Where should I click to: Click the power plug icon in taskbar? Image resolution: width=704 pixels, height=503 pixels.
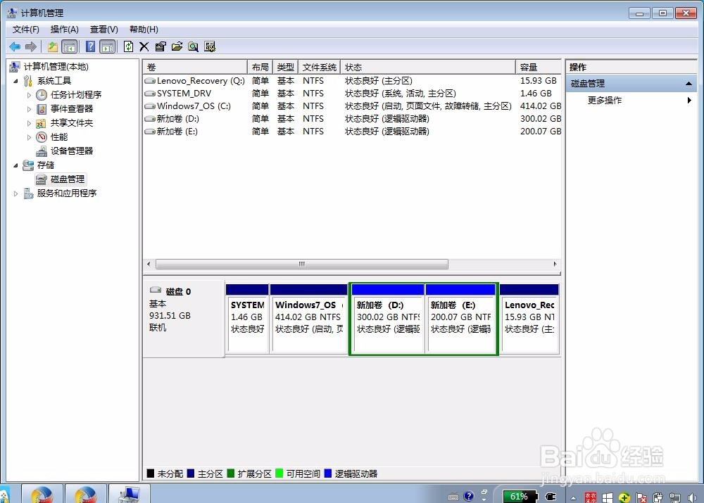(551, 497)
